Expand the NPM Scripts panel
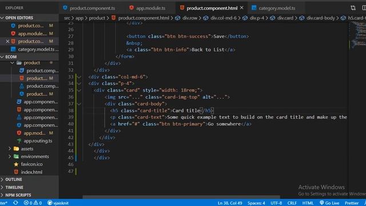The width and height of the screenshot is (366, 206). pyautogui.click(x=2, y=195)
